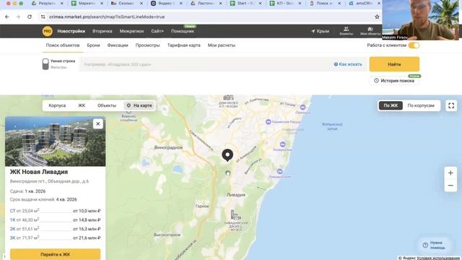Open Новостройки menu
The image size is (462, 260).
tap(71, 31)
